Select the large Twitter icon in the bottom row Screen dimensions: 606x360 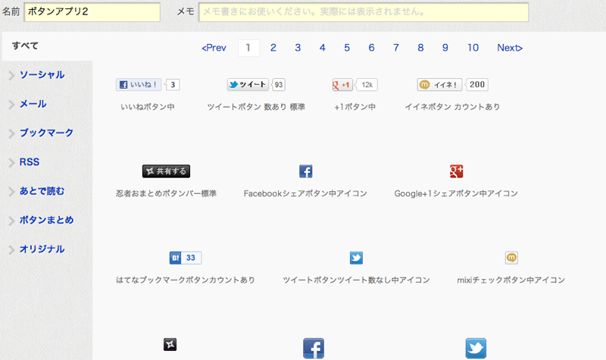(x=476, y=349)
